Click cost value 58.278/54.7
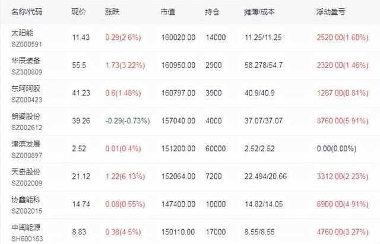Viewport: 380px width, 244px height. 264,65
